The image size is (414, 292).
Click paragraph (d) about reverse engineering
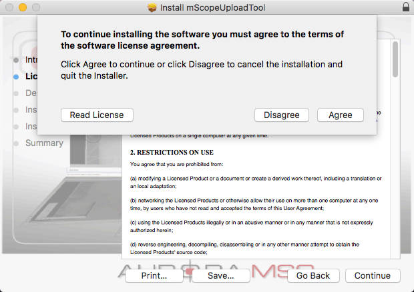tap(244, 248)
